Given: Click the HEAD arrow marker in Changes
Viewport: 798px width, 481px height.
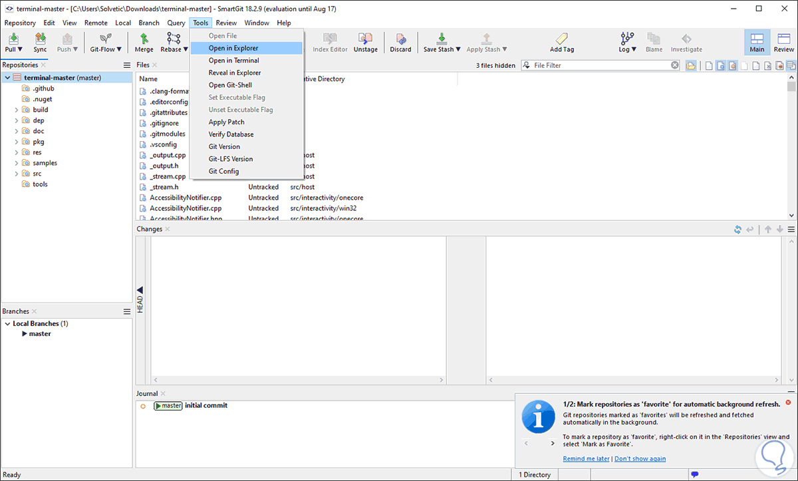Looking at the screenshot, I should coord(140,290).
